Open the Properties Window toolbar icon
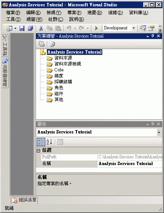 point(151,28)
